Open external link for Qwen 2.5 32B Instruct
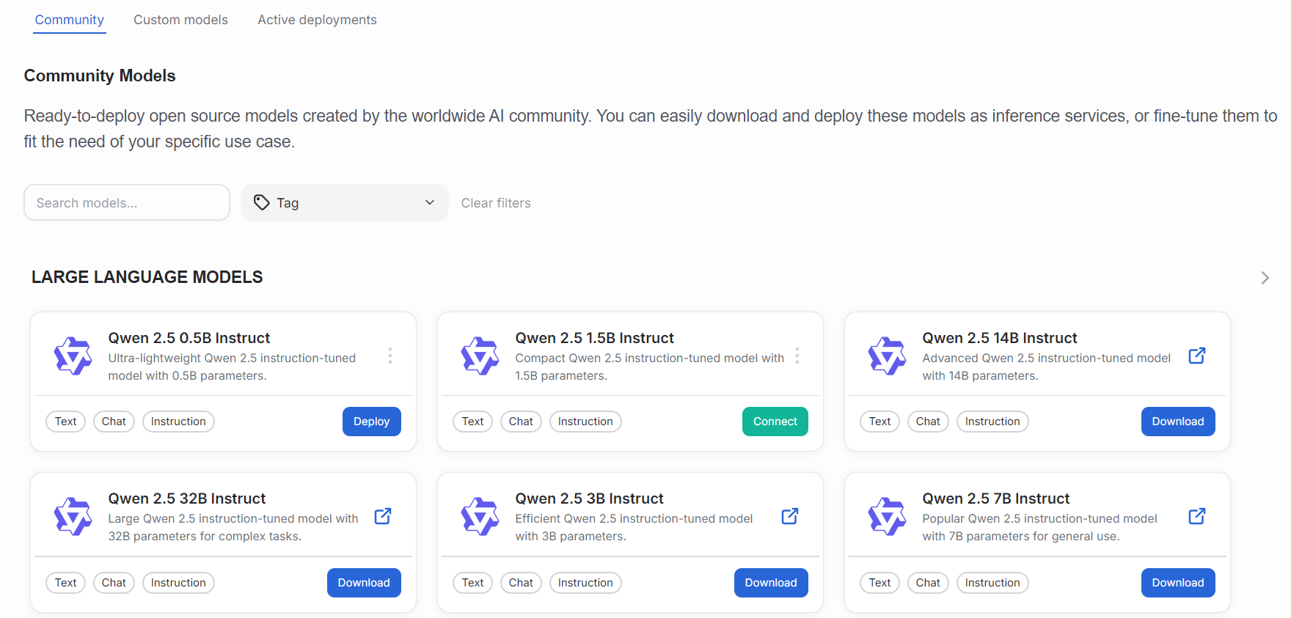1291x618 pixels. (383, 516)
